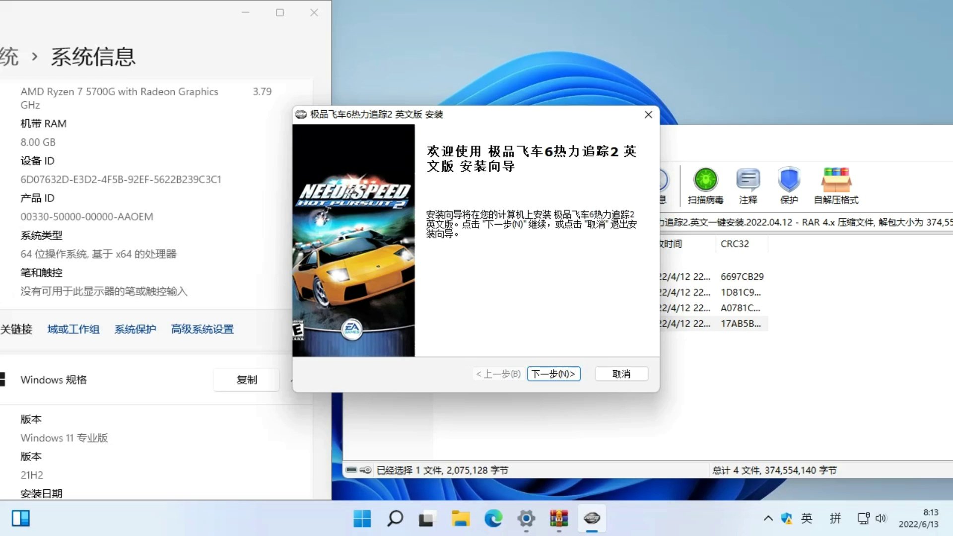This screenshot has width=953, height=536.
Task: Open the 注释 (comment) tool in WinRAR
Action: pos(748,185)
